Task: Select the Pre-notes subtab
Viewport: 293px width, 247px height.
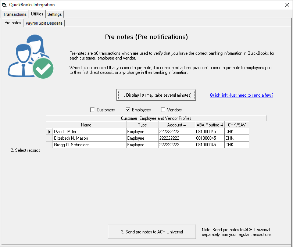Action: click(x=12, y=23)
